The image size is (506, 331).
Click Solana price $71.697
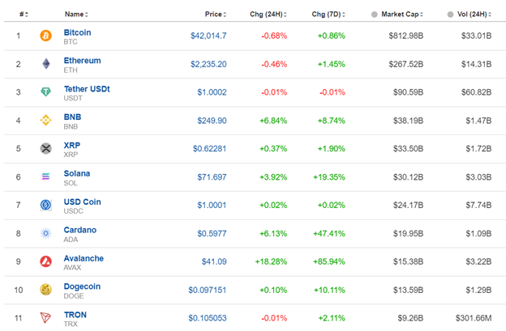pyautogui.click(x=212, y=177)
